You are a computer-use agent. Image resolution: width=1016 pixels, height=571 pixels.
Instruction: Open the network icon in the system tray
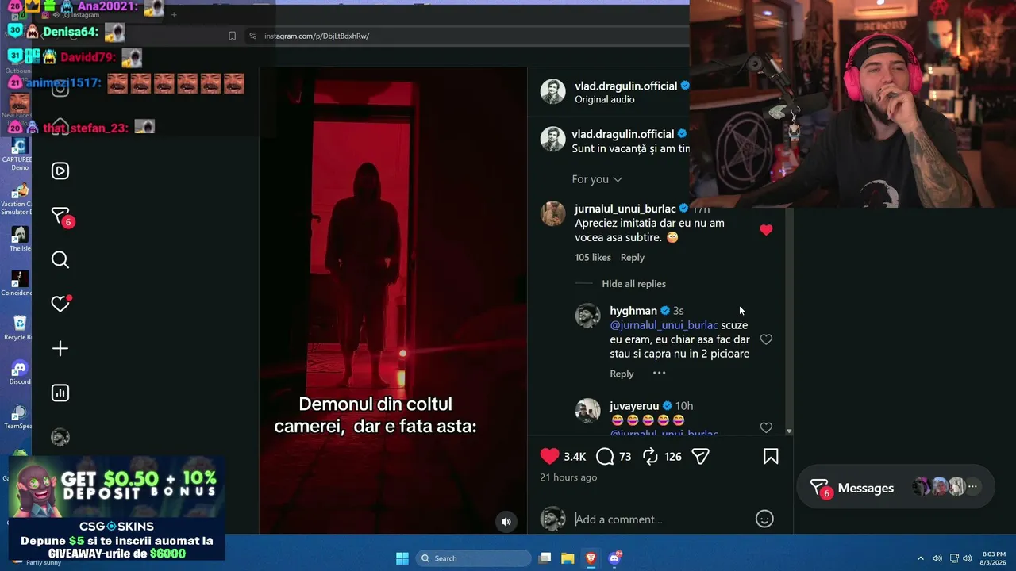point(954,558)
